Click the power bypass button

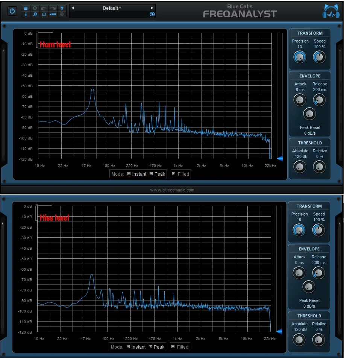pos(12,11)
